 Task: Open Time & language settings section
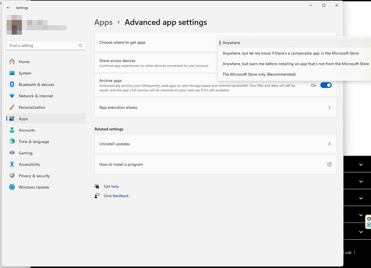click(x=33, y=142)
